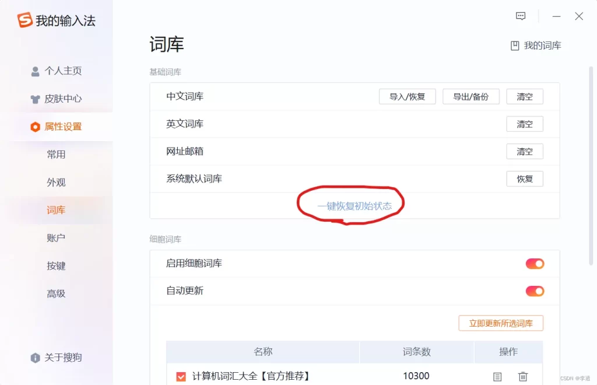Go to the 高级 settings section
Image resolution: width=597 pixels, height=385 pixels.
coord(56,293)
